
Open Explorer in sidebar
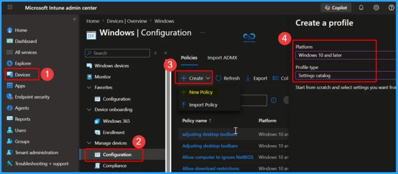pyautogui.click(x=19, y=63)
